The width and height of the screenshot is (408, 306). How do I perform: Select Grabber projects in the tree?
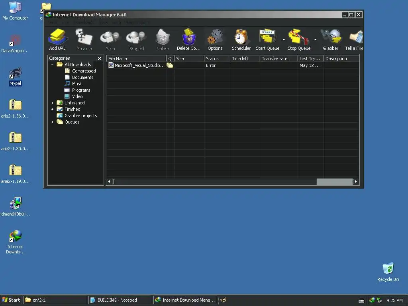pyautogui.click(x=80, y=116)
